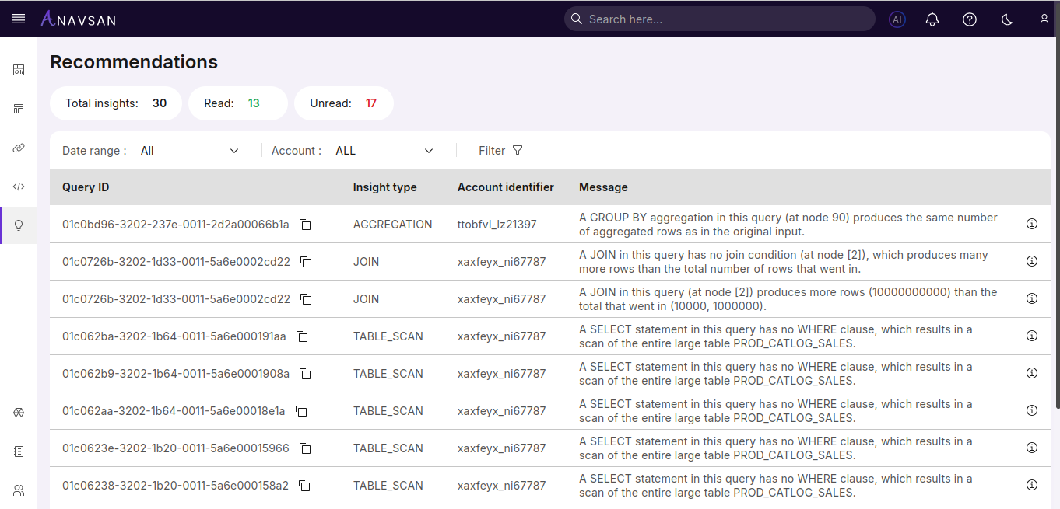Open the hamburger navigation menu
Screen dimensions: 1060x509
pyautogui.click(x=19, y=19)
